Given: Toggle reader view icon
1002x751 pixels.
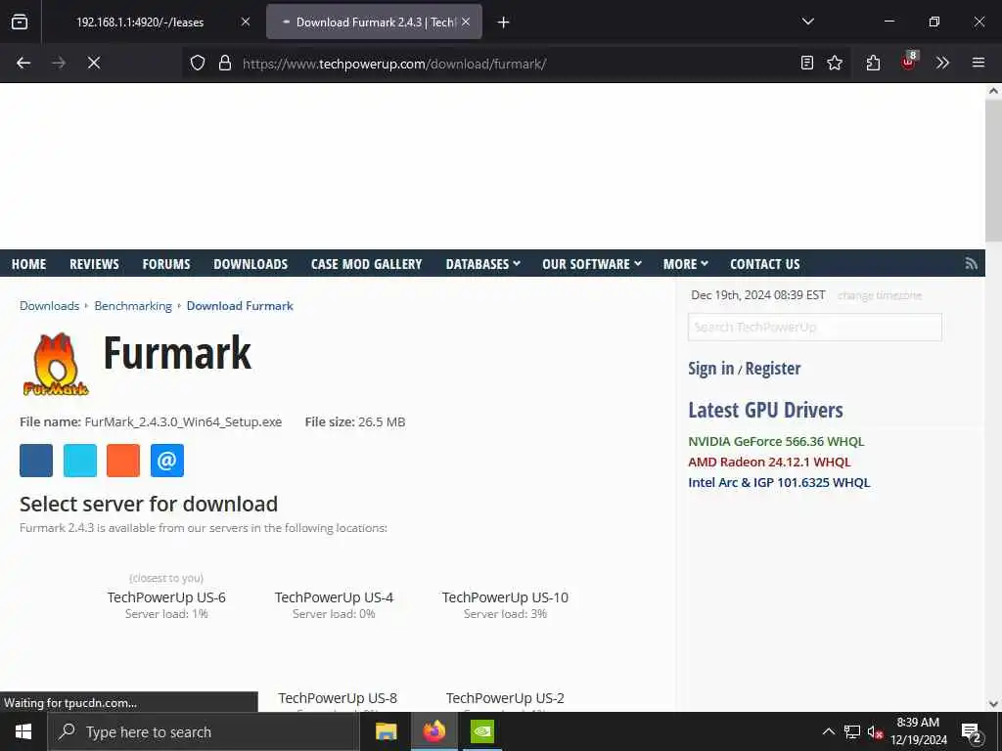Looking at the screenshot, I should pyautogui.click(x=807, y=63).
